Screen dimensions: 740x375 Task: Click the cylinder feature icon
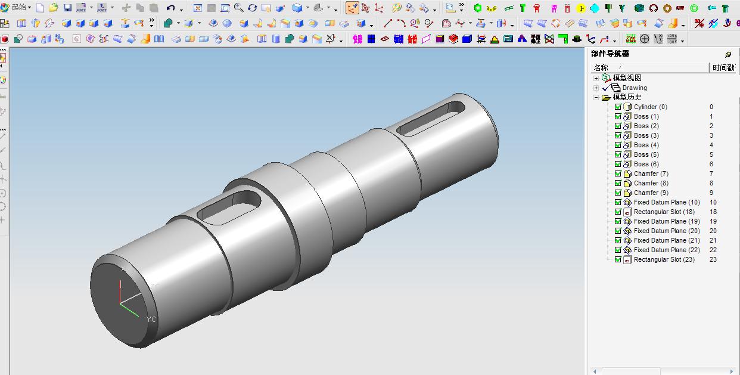click(276, 39)
